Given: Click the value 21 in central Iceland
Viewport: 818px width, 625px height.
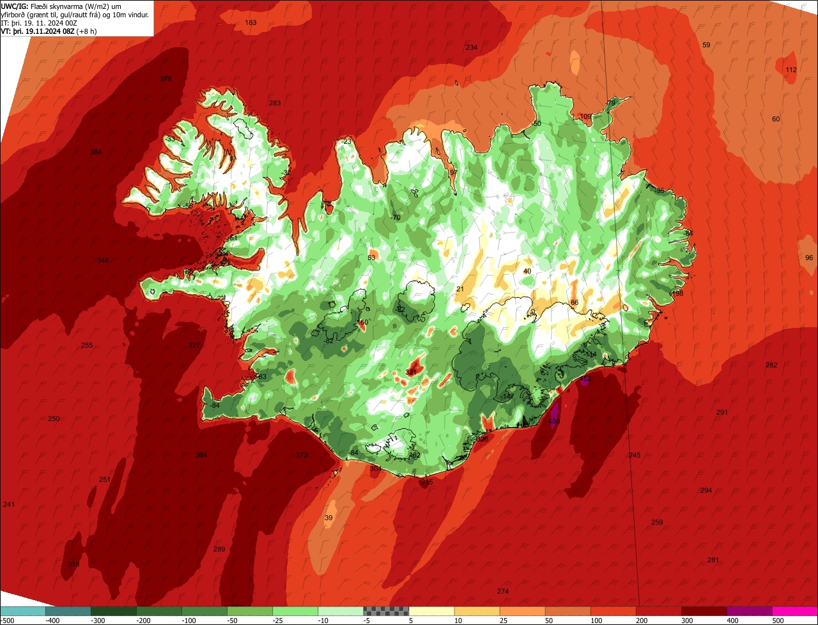Looking at the screenshot, I should point(460,289).
